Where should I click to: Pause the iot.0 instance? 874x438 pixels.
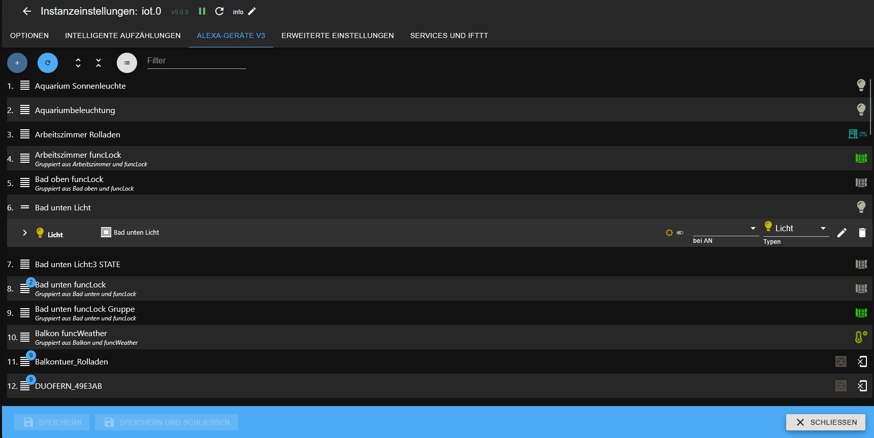[202, 11]
